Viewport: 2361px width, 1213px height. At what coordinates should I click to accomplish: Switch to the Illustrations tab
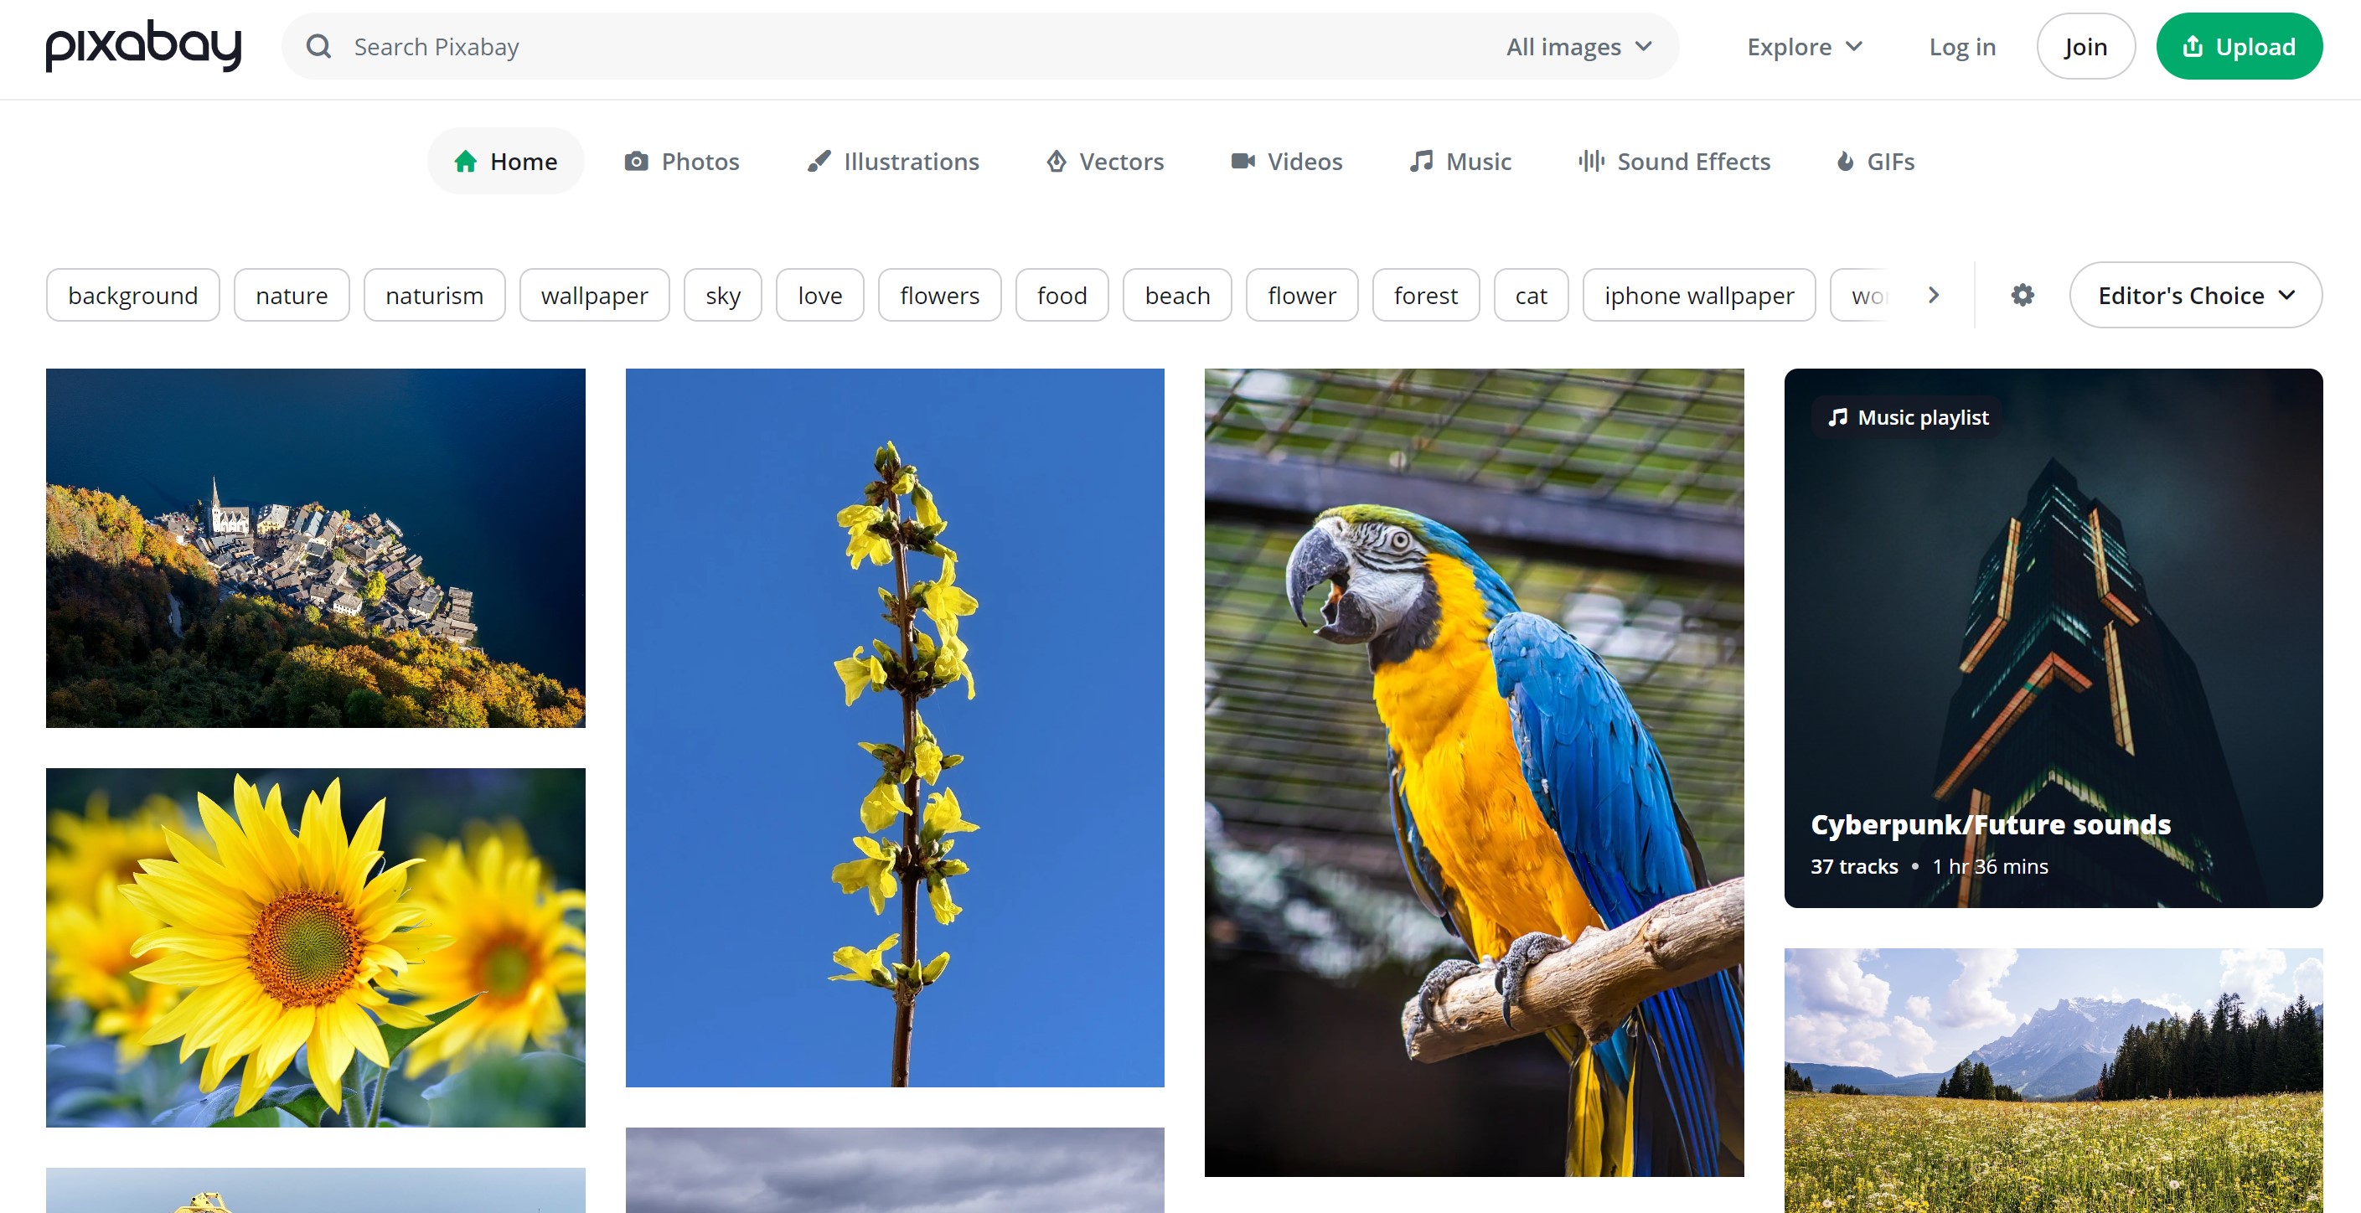click(893, 161)
